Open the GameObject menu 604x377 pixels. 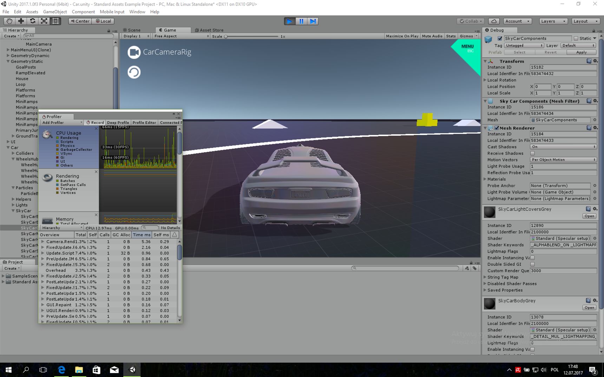pyautogui.click(x=55, y=12)
